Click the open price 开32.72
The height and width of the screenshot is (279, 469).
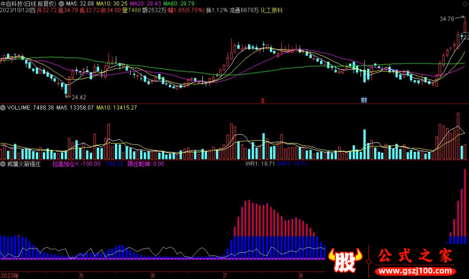coord(46,11)
